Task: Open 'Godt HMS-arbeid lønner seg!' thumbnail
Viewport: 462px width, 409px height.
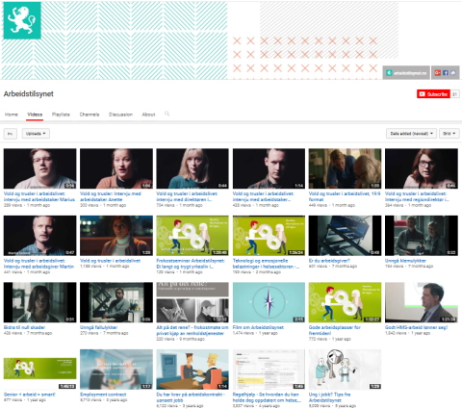Action: 422,302
